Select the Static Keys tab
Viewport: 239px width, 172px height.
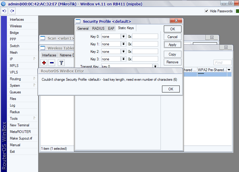(x=126, y=28)
